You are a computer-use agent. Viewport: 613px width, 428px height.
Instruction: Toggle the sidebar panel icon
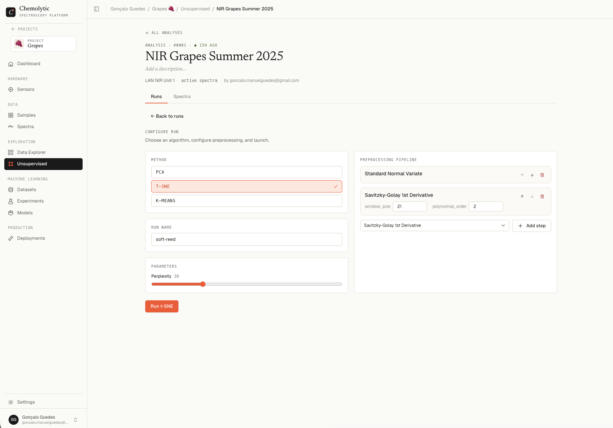(x=97, y=9)
